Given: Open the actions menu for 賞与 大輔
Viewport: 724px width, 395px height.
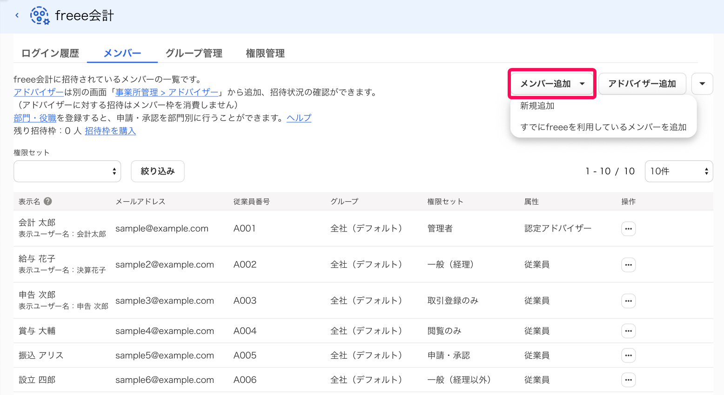Looking at the screenshot, I should coord(628,331).
